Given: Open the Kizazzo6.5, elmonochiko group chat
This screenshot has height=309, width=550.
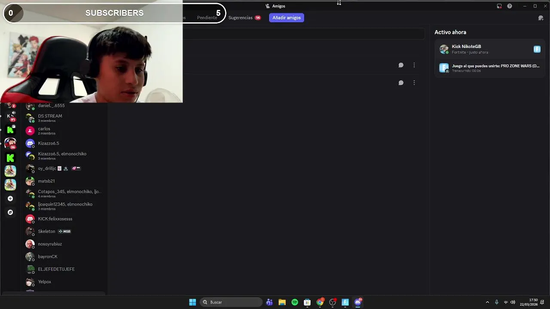Looking at the screenshot, I should (x=64, y=156).
